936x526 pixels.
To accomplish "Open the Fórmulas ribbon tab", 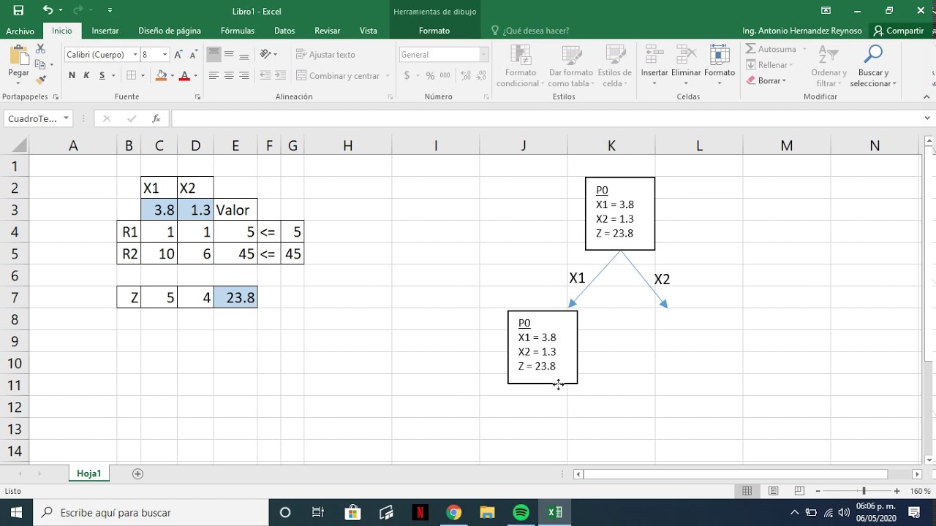I will click(238, 31).
